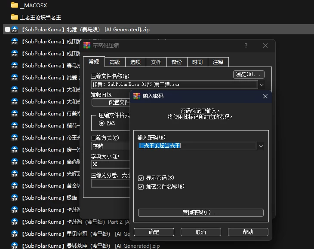Switch to the 选项 tab
This screenshot has height=249, width=314.
coord(135,62)
